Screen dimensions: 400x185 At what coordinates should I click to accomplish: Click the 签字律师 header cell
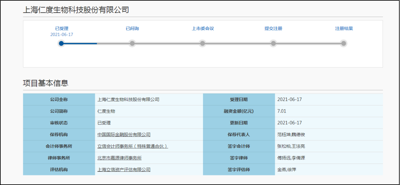pos(239,158)
